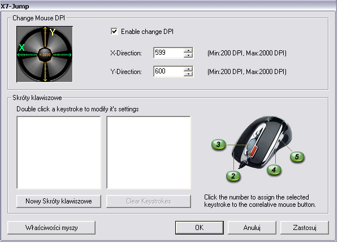338x243 pixels.
Task: Click green button number 5 on mouse
Action: (297, 157)
